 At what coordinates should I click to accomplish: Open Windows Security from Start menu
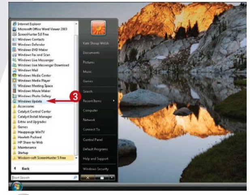[x=96, y=169]
